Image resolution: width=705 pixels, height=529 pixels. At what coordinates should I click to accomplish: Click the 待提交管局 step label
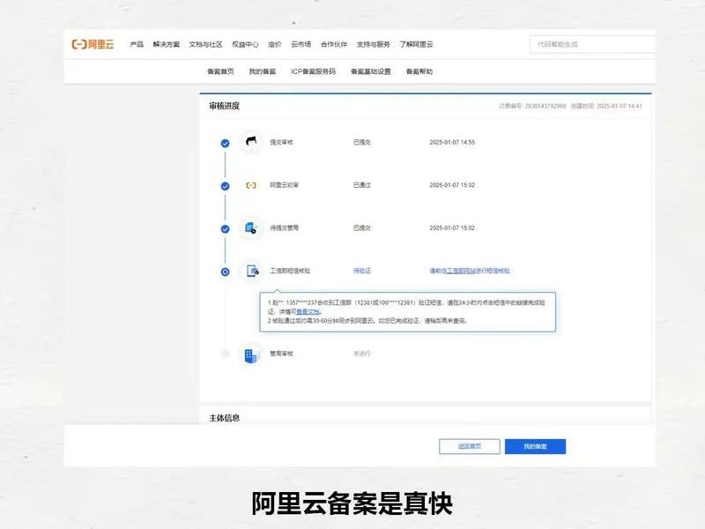[x=284, y=228]
